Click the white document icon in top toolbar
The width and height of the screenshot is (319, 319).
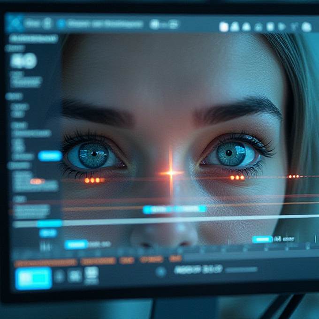point(224,27)
